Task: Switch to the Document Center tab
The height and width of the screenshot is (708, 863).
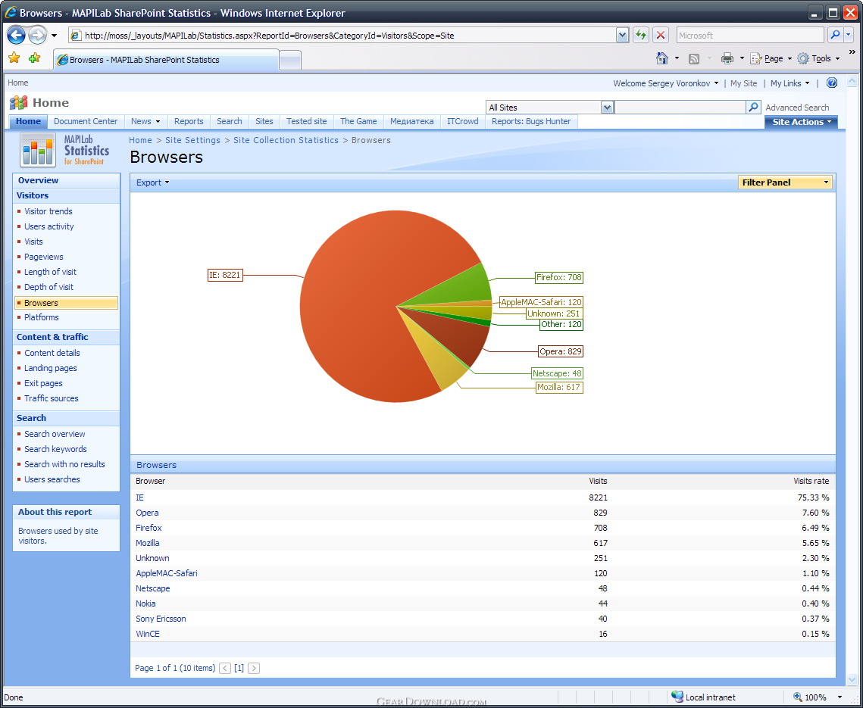Action: pyautogui.click(x=86, y=122)
